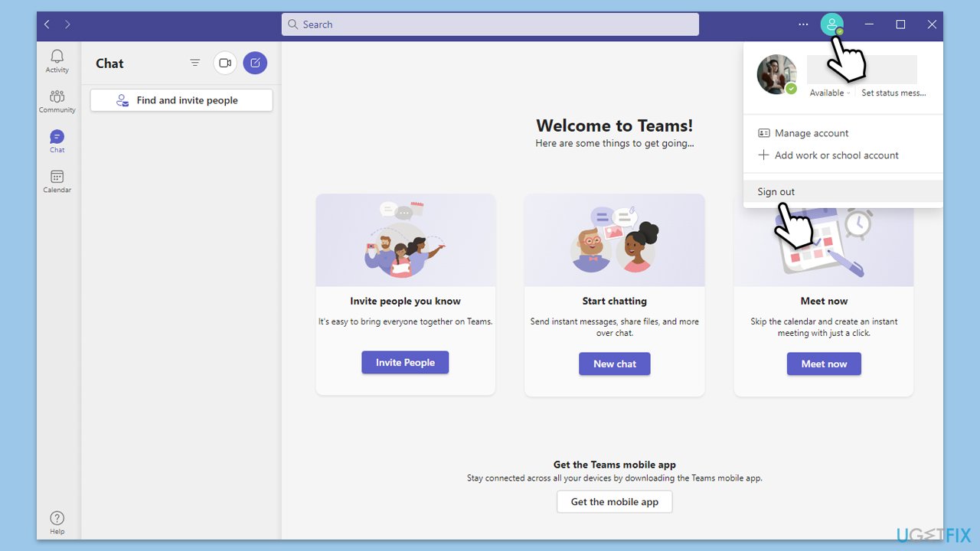
Task: Go back with the left arrow
Action: 47,24
